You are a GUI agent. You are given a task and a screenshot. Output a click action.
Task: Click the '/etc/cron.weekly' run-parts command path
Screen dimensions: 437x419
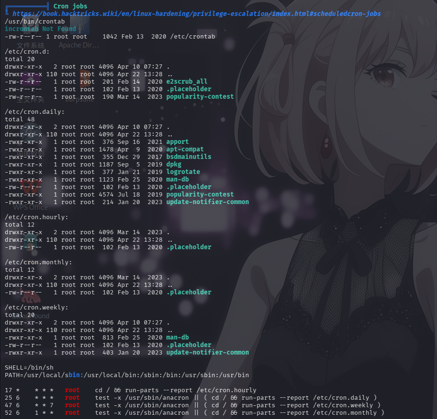point(343,405)
